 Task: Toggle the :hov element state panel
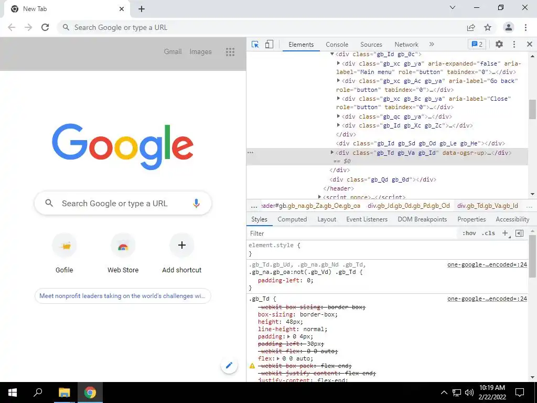point(469,234)
